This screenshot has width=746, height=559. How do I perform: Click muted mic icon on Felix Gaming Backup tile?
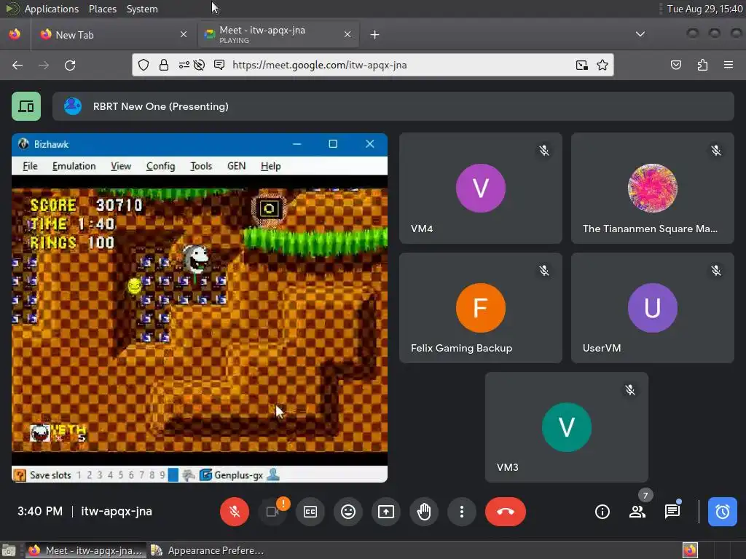[543, 271]
